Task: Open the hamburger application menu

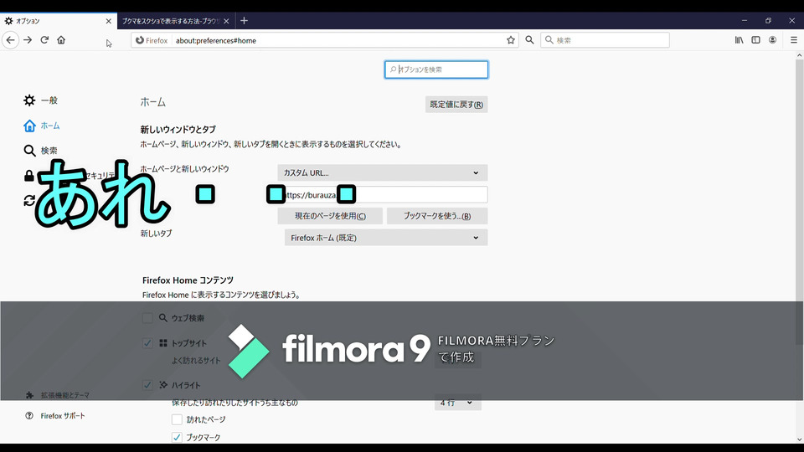Action: (794, 40)
